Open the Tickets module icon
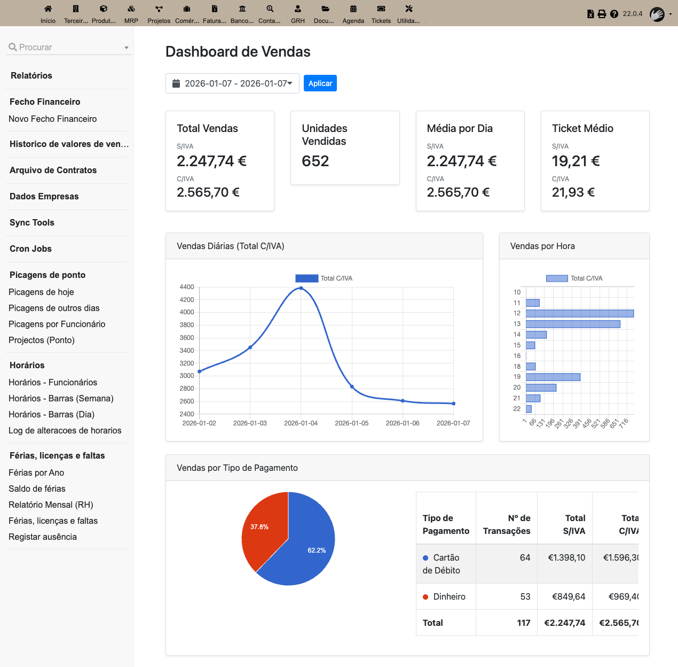 tap(381, 9)
